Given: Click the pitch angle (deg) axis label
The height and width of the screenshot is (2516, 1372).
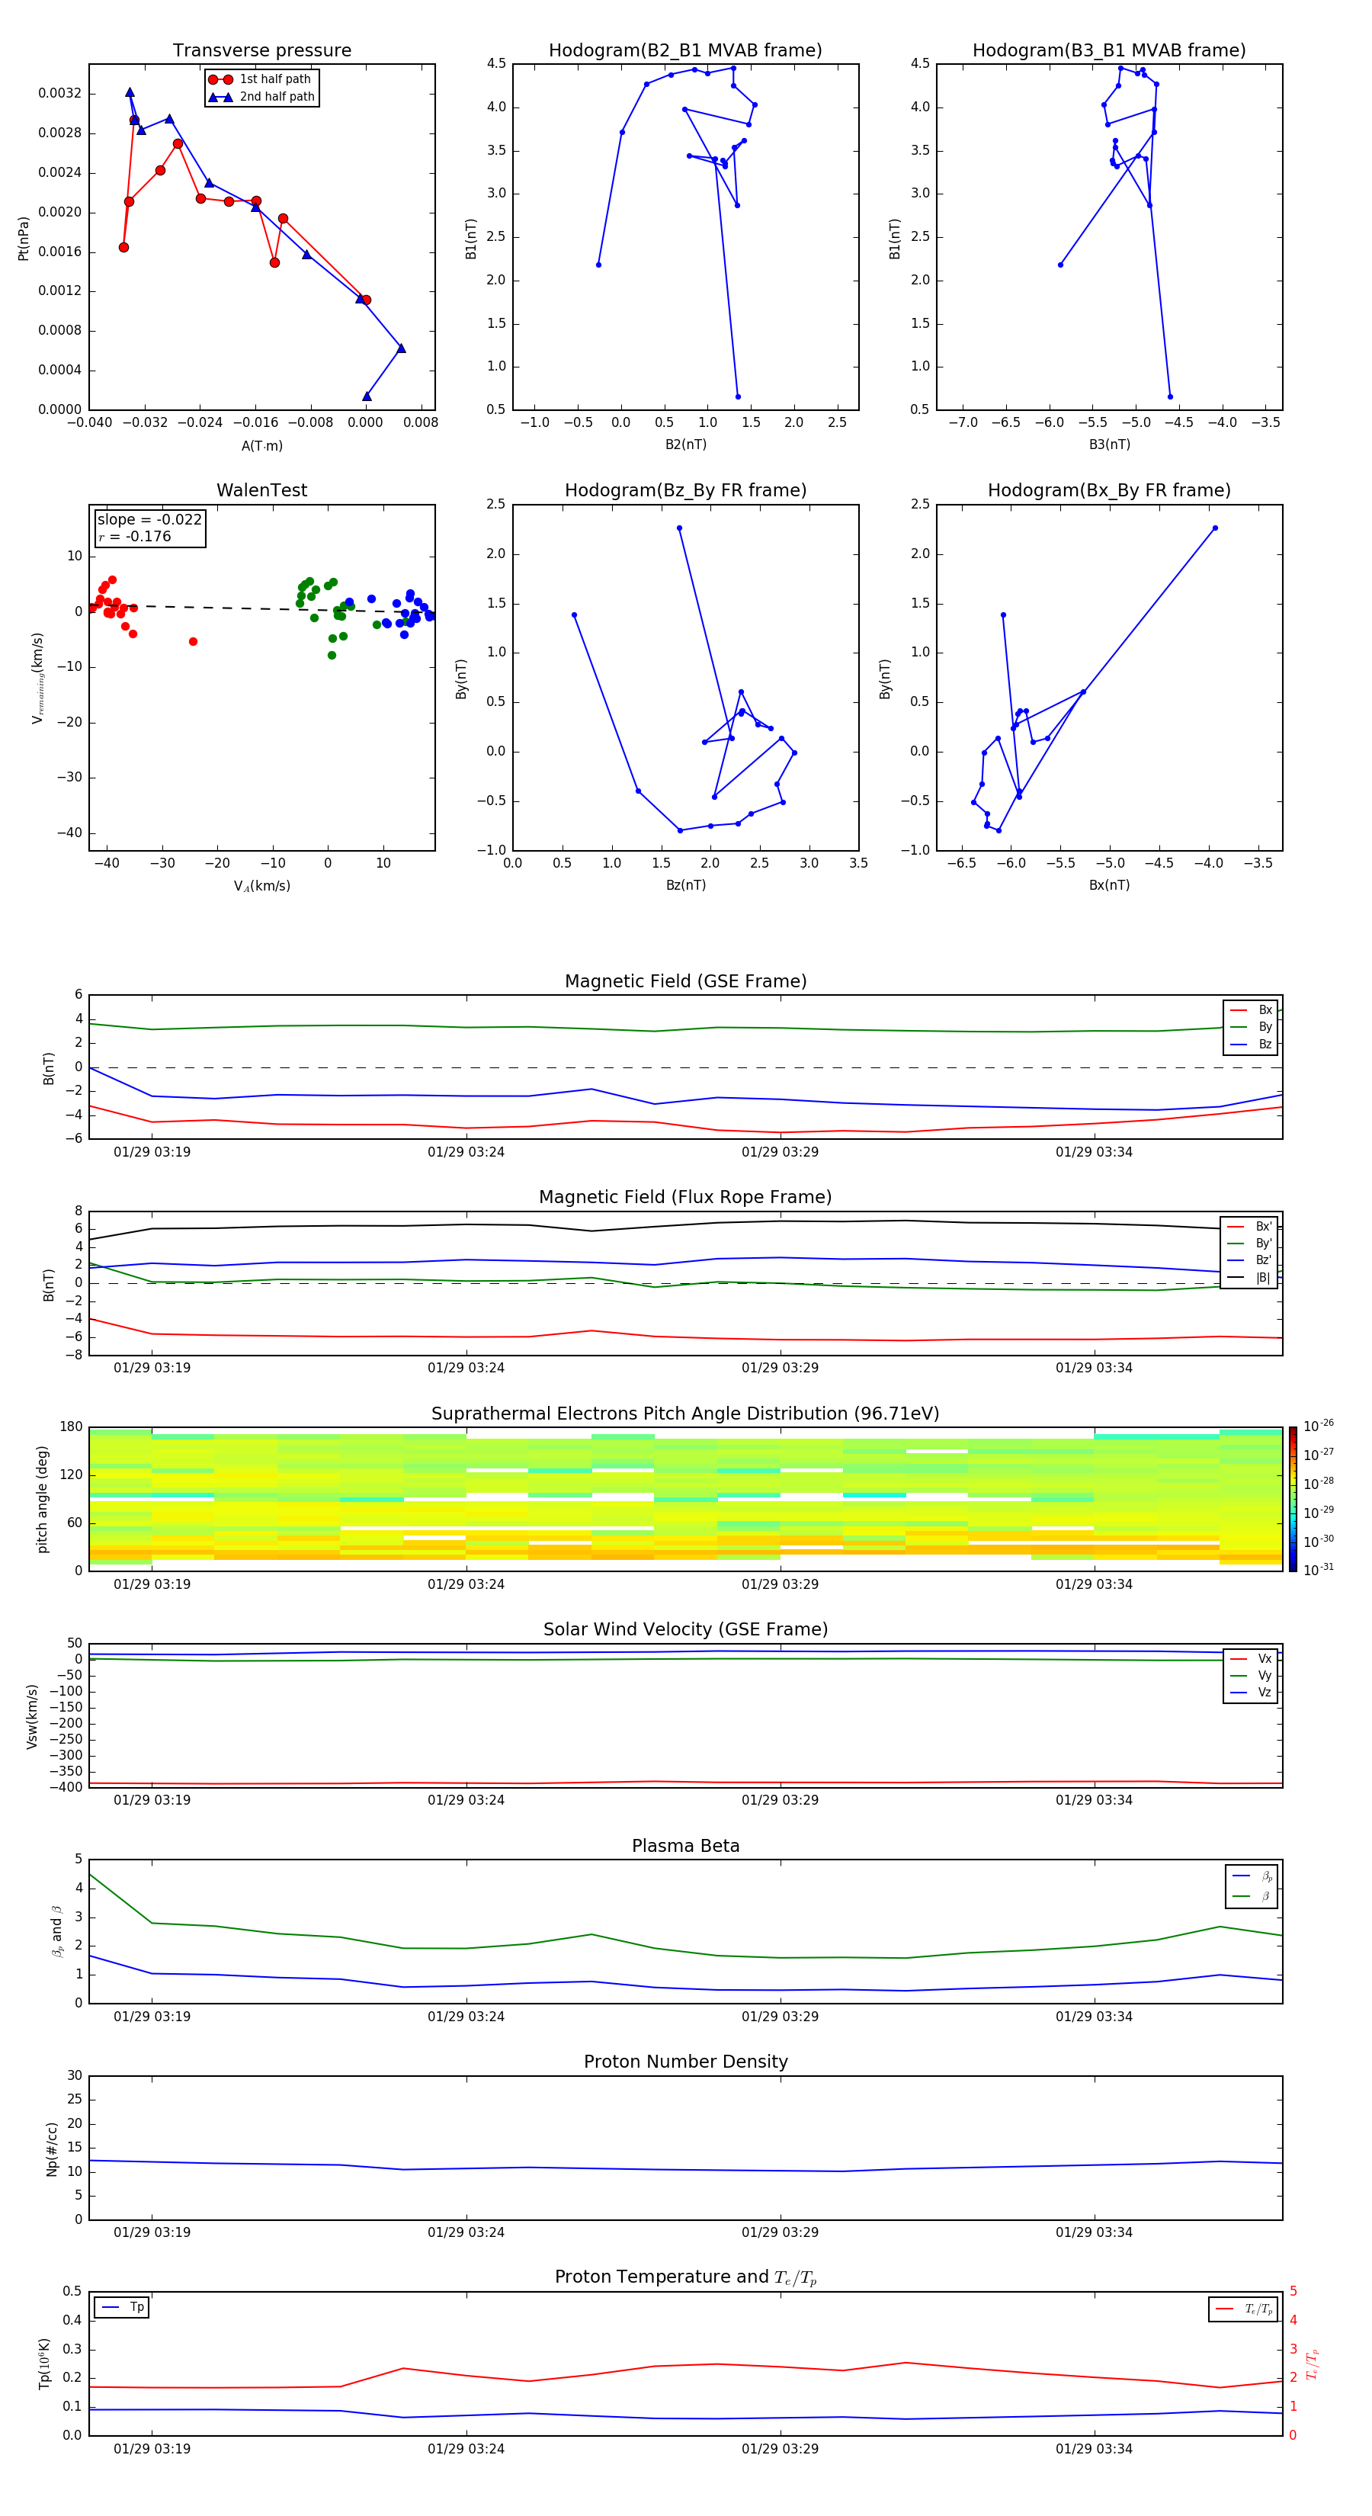Looking at the screenshot, I should point(42,1499).
